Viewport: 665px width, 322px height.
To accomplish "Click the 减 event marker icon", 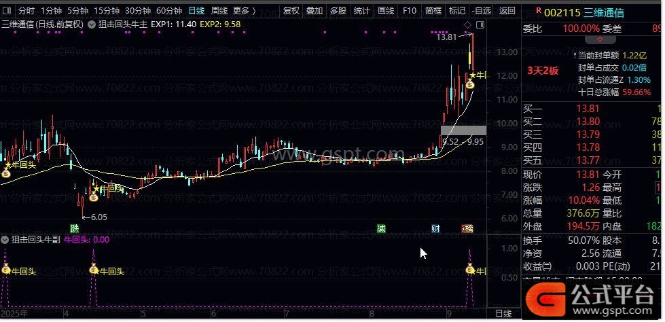I will tap(381, 228).
